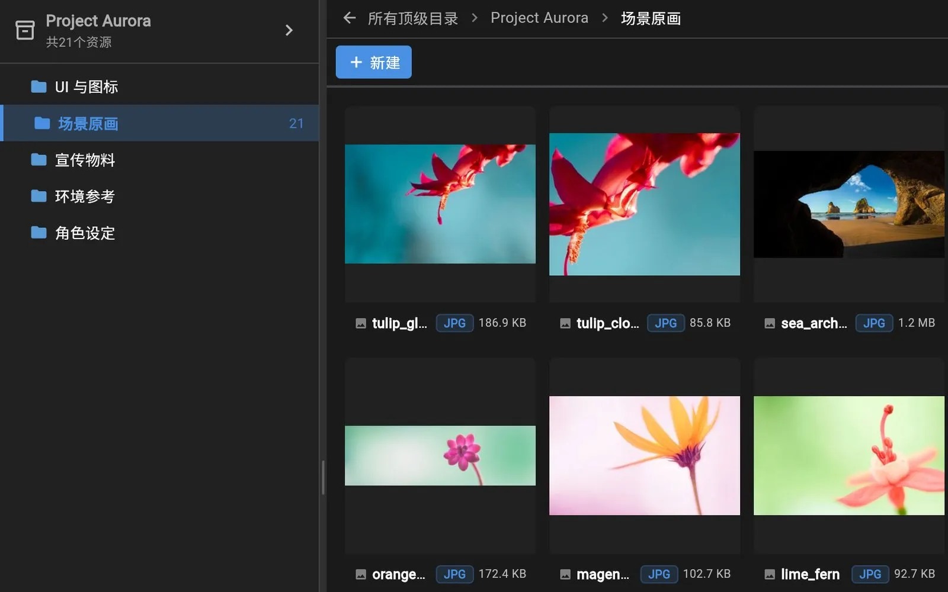Image resolution: width=948 pixels, height=592 pixels.
Task: Click the JPG badge for sea_arch...
Action: pos(874,323)
